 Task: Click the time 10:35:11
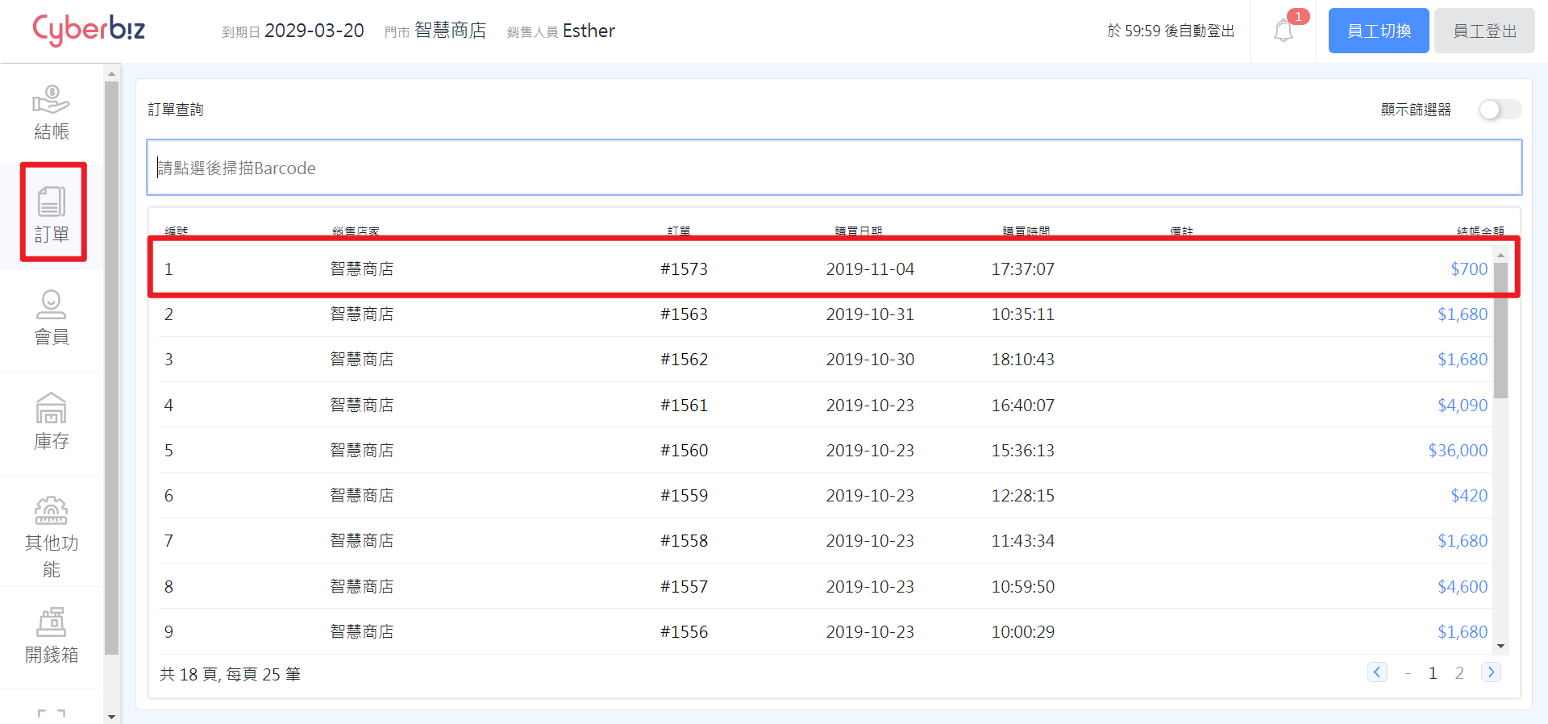tap(1022, 314)
